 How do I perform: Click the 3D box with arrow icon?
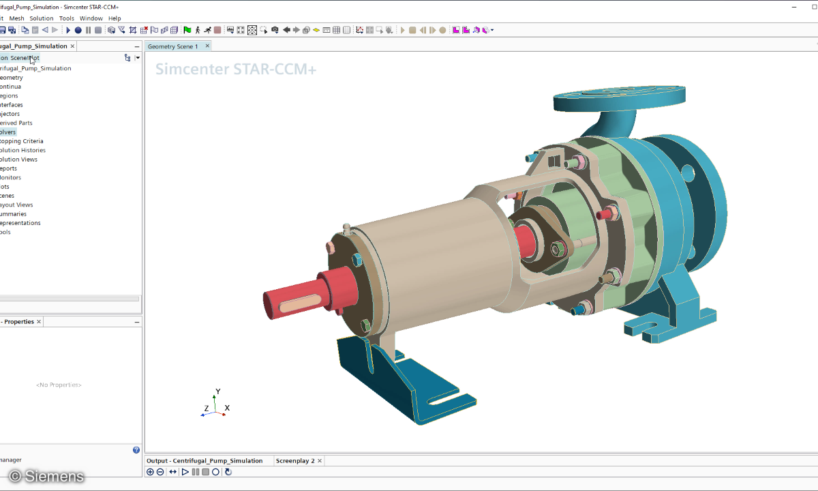111,30
